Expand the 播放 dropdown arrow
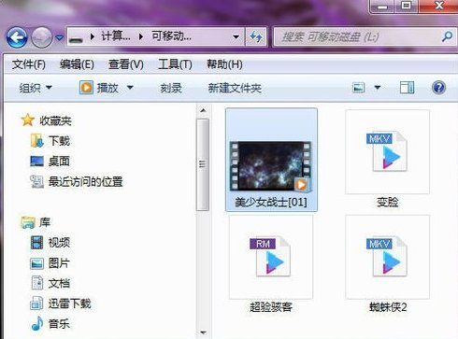The height and width of the screenshot is (339, 458). tap(130, 88)
